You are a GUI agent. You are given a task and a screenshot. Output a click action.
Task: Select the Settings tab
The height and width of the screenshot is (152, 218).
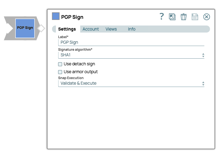click(67, 29)
